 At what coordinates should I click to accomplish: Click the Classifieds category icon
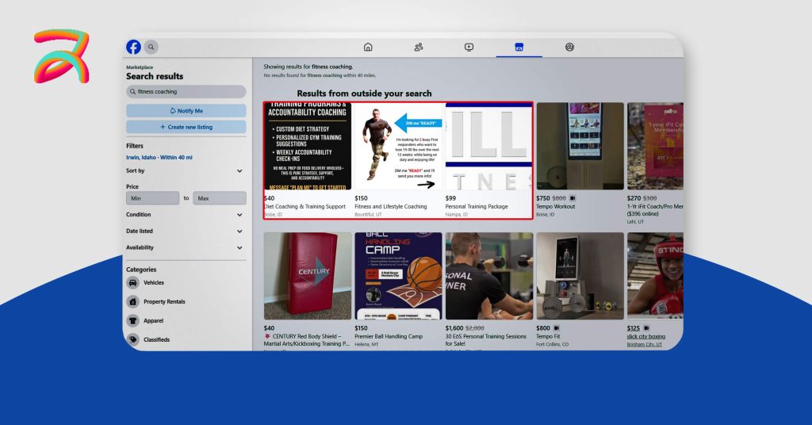[133, 339]
